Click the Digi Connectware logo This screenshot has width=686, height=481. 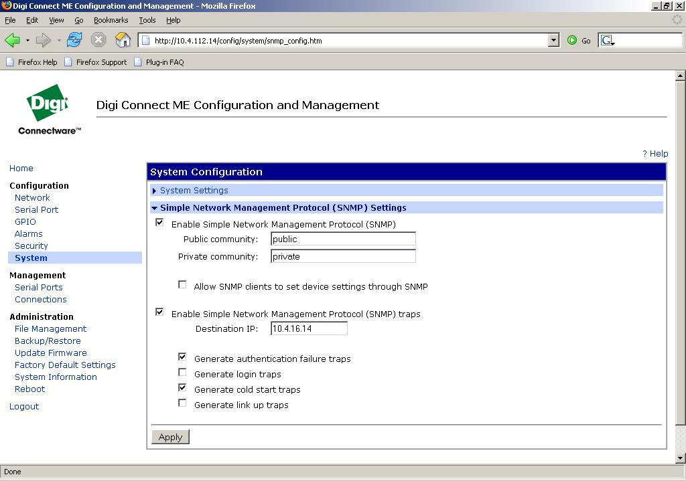coord(49,109)
